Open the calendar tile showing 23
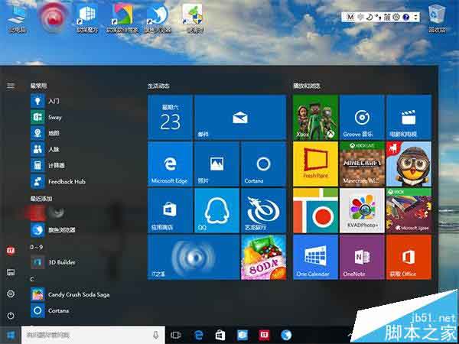Image resolution: width=459 pixels, height=344 pixels. coord(170,117)
